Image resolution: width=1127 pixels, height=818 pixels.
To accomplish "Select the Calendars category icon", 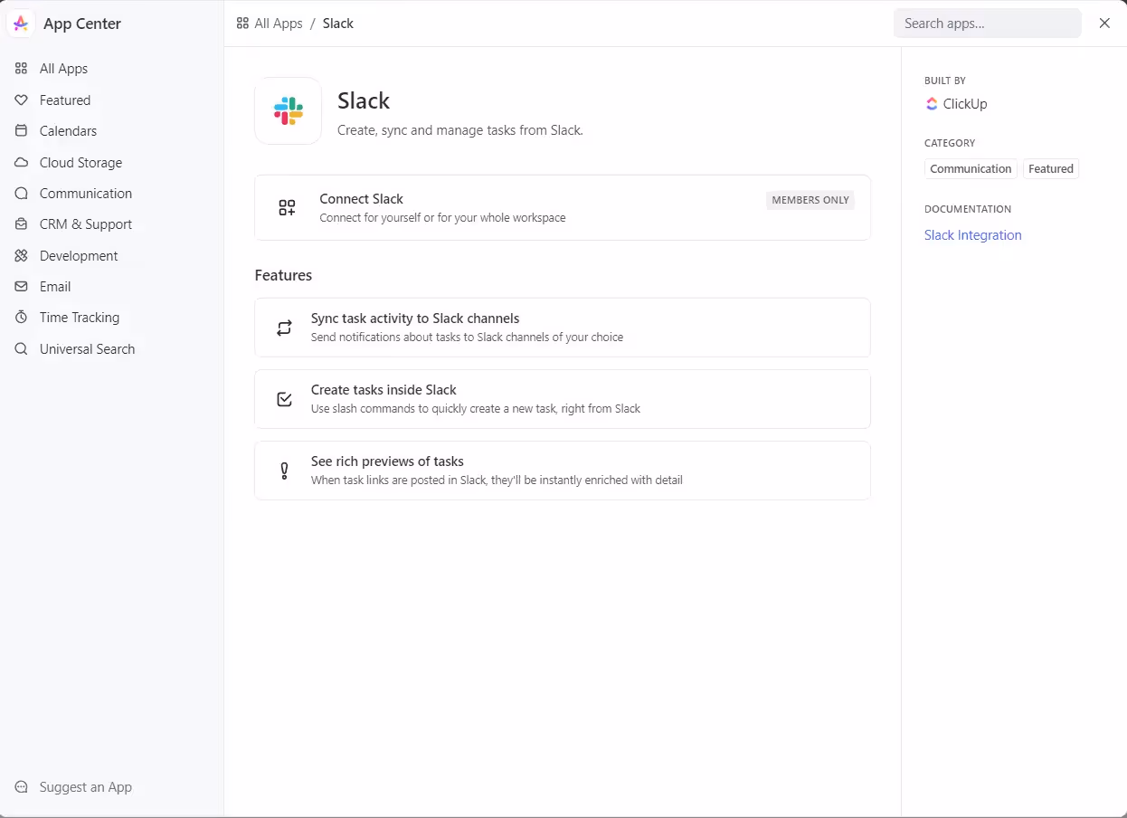I will [x=20, y=130].
